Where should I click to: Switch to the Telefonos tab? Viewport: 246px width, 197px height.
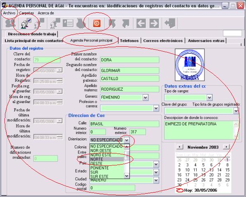[x=129, y=41]
